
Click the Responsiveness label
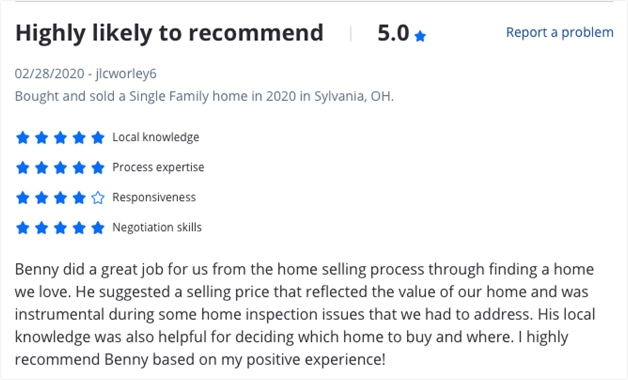pyautogui.click(x=154, y=197)
